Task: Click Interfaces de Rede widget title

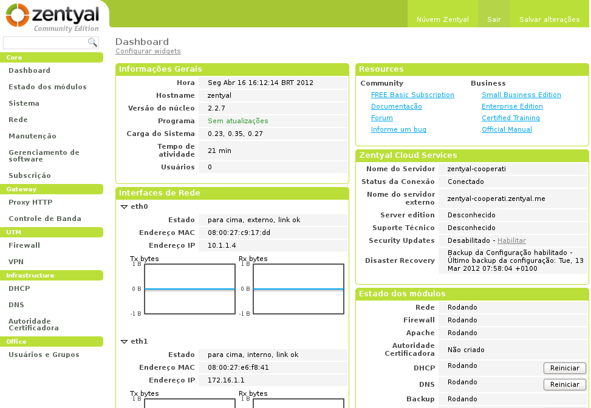Action: pyautogui.click(x=159, y=193)
